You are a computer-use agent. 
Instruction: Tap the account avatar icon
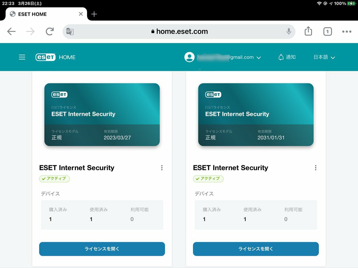click(189, 57)
